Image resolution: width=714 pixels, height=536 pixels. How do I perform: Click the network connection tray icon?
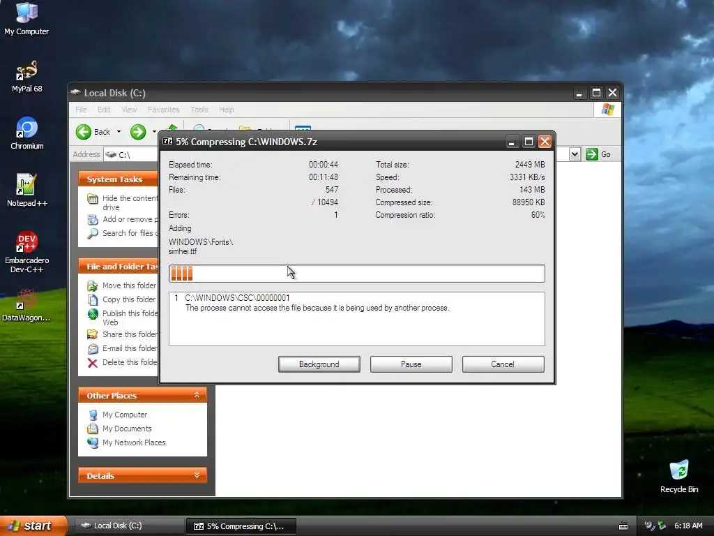pos(662,526)
